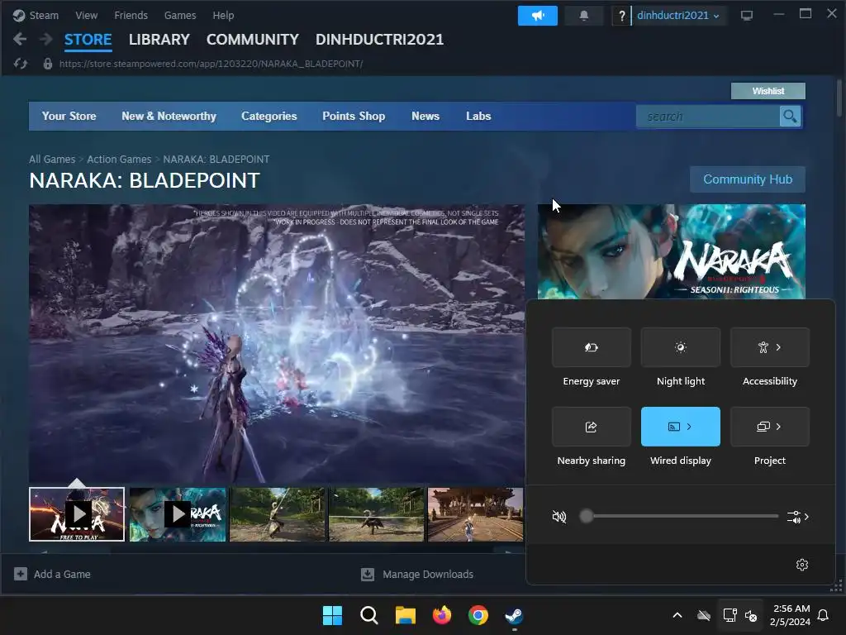This screenshot has height=635, width=846.
Task: Expand Wired display options chevron
Action: 689,427
